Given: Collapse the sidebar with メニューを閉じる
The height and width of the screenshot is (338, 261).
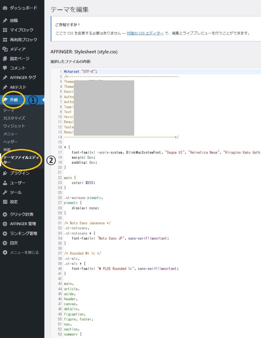Looking at the screenshot, I should click(x=24, y=253).
